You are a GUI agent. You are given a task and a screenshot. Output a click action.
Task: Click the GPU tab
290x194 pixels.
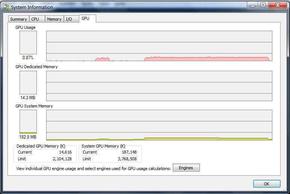tap(88, 18)
